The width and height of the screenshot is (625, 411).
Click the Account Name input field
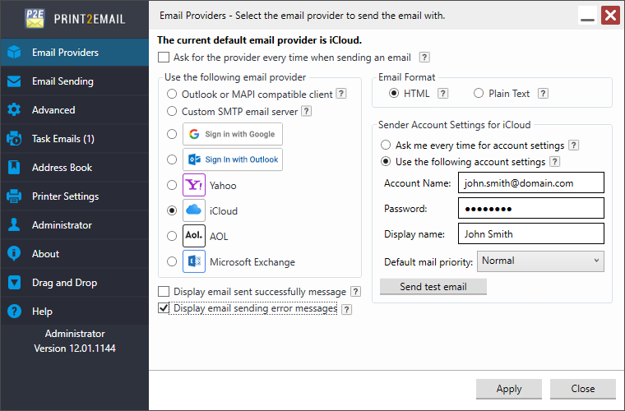(531, 182)
